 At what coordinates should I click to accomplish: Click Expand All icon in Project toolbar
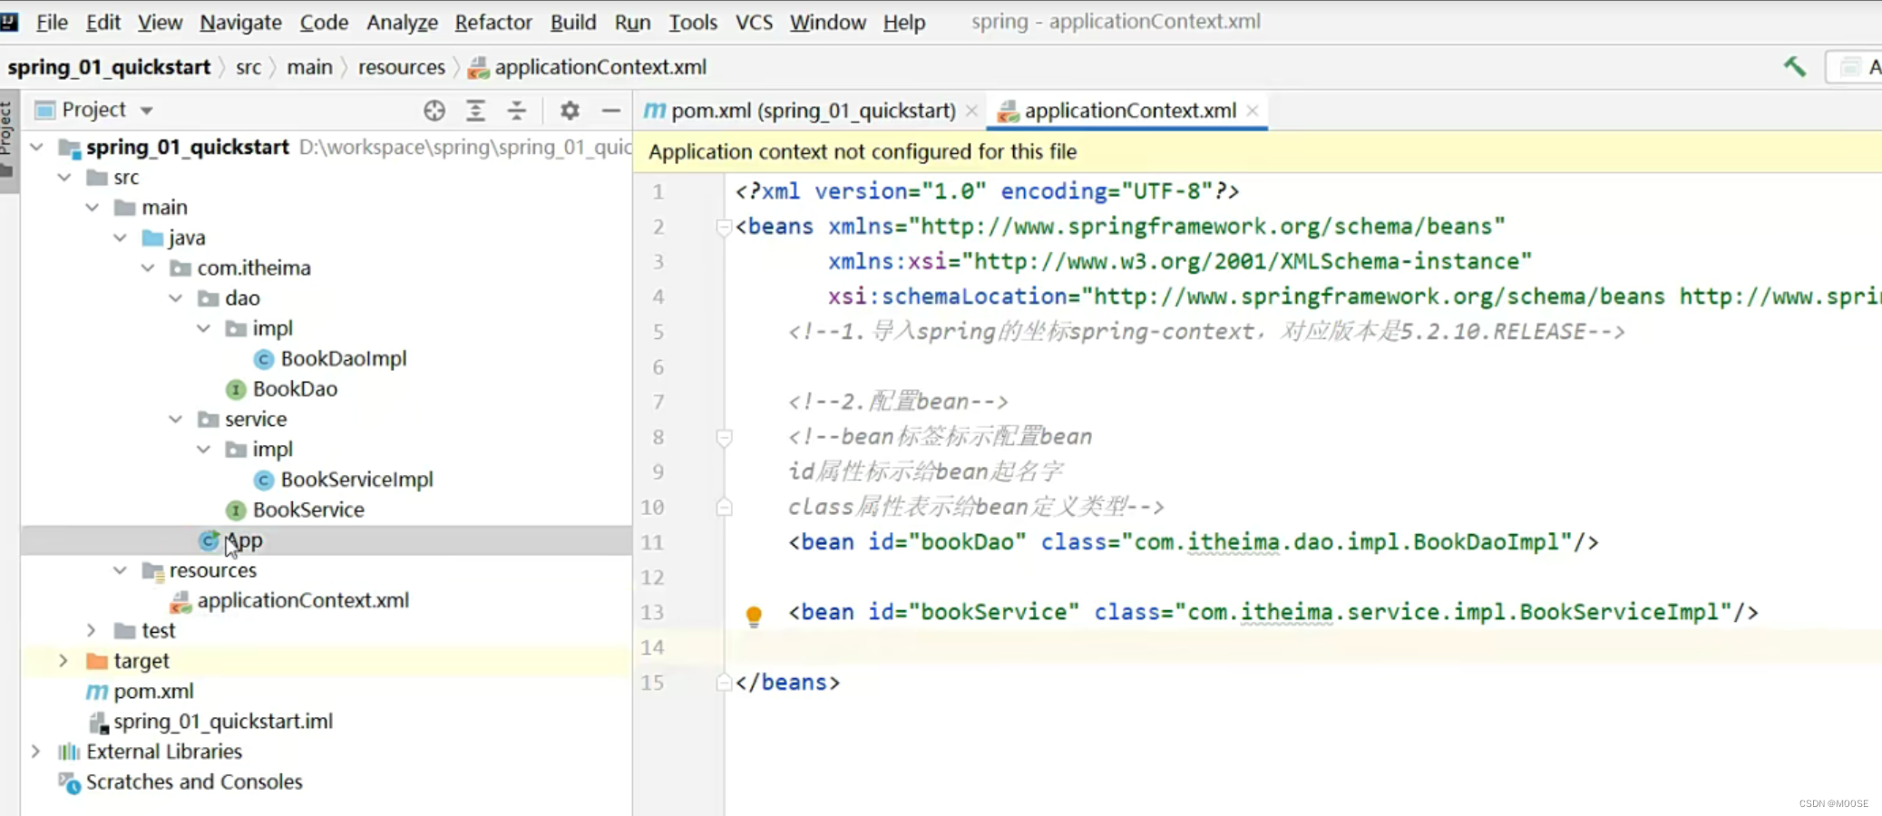[475, 110]
